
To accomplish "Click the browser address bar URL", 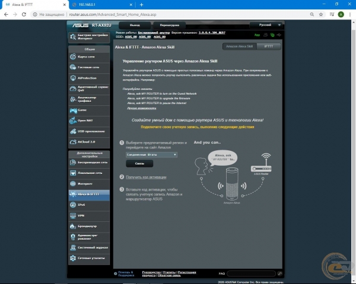I will pos(113,14).
